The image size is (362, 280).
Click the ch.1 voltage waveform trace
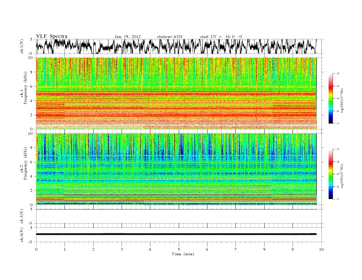click(x=176, y=46)
